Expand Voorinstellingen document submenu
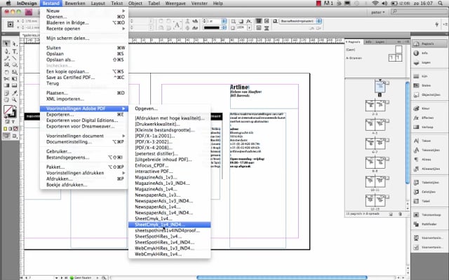The height and width of the screenshot is (280, 449). pos(84,136)
